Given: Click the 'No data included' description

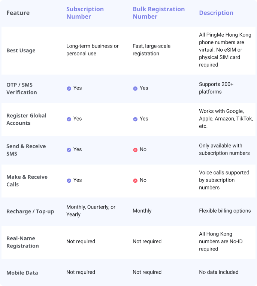Looking at the screenshot, I should 219,272.
